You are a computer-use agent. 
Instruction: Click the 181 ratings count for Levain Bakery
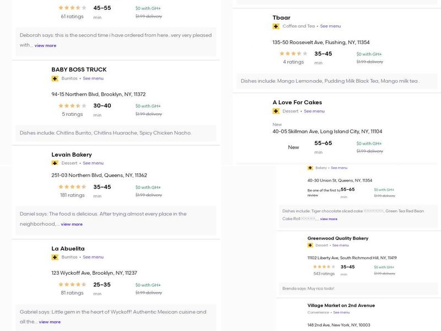pyautogui.click(x=72, y=195)
